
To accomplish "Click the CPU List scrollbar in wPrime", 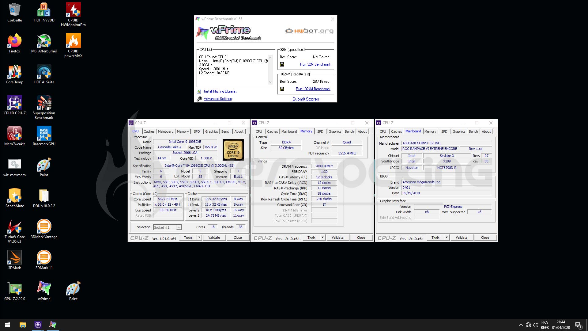I will 270,70.
